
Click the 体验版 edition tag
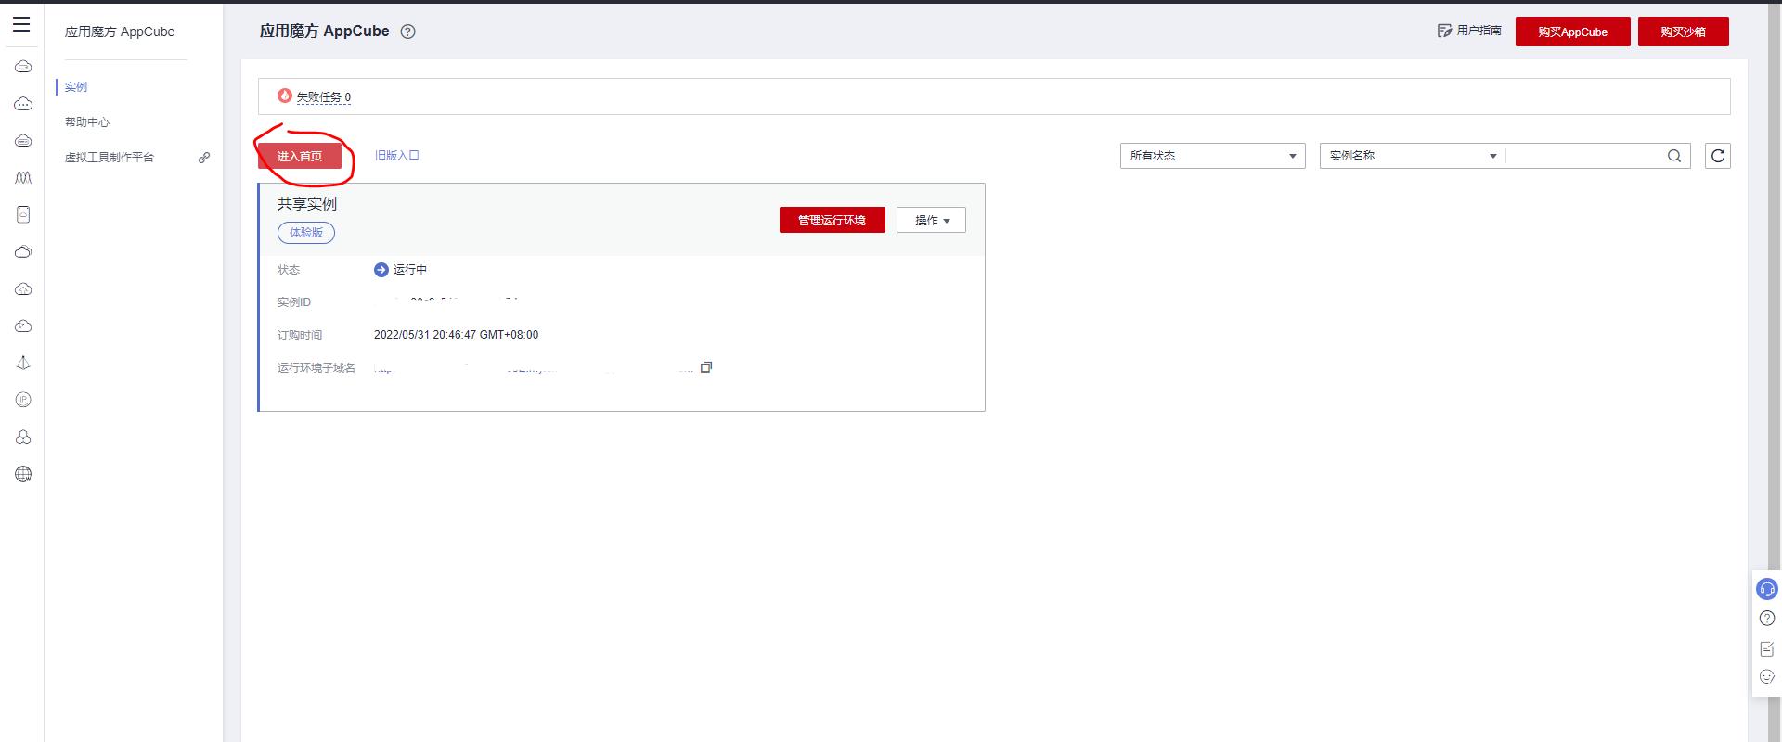click(306, 233)
